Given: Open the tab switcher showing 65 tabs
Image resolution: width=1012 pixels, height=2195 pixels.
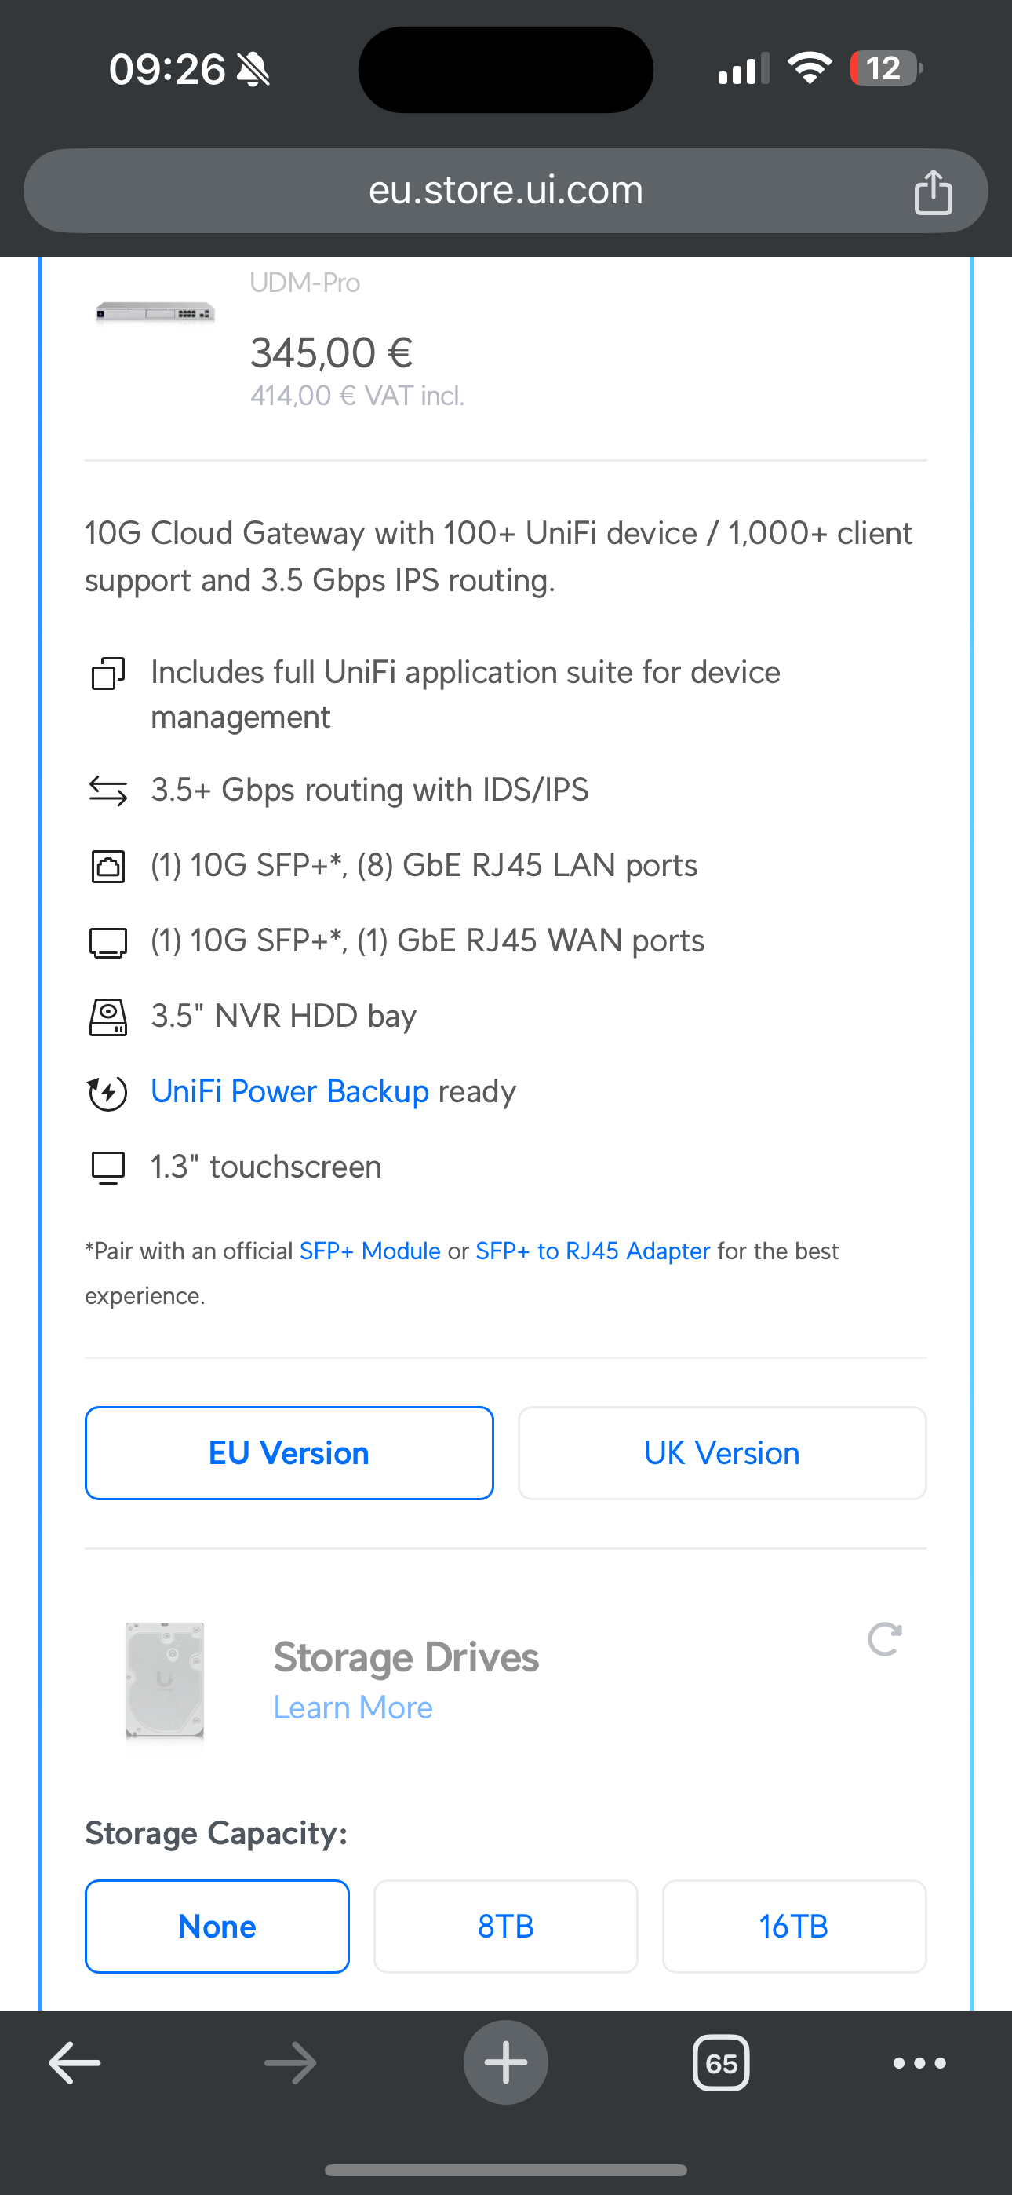Looking at the screenshot, I should point(721,2063).
